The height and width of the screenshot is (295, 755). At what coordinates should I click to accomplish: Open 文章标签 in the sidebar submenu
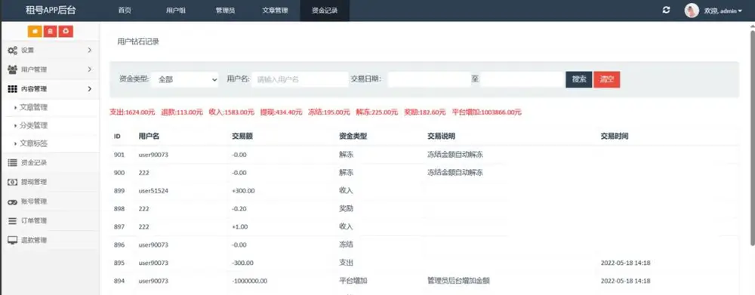tap(34, 143)
